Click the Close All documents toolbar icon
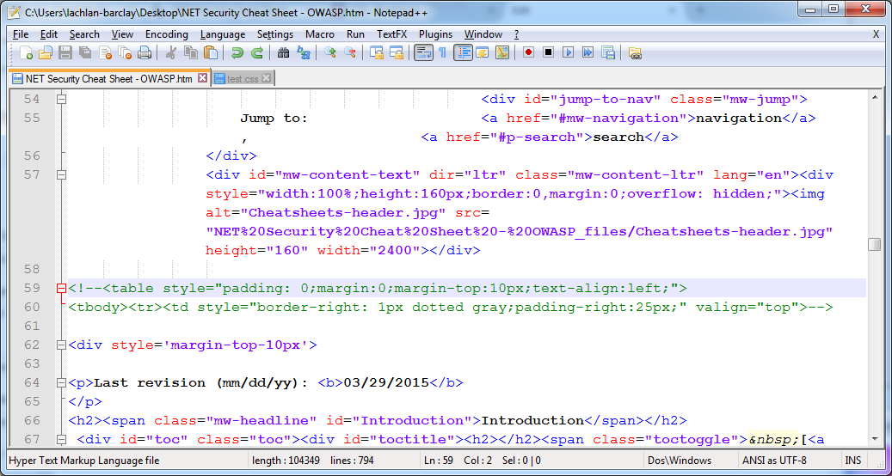The image size is (892, 476). tap(125, 52)
